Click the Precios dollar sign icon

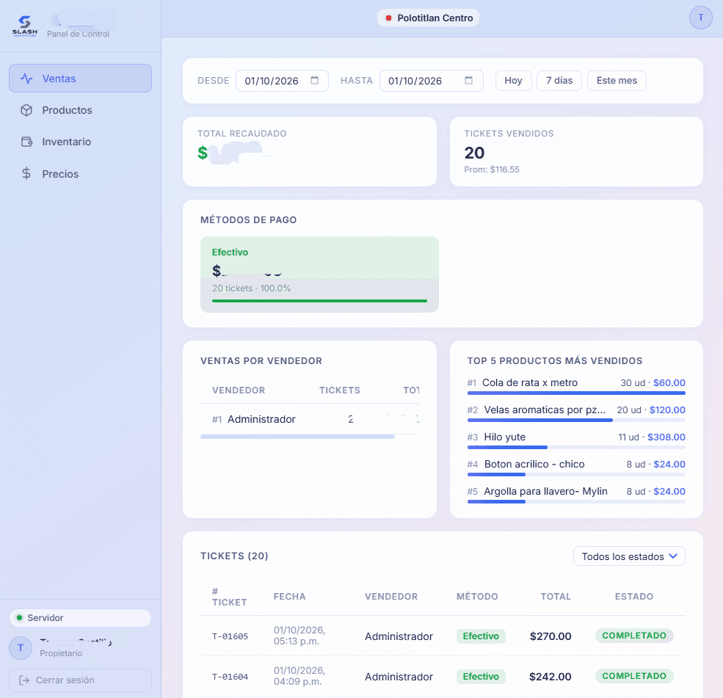(26, 174)
